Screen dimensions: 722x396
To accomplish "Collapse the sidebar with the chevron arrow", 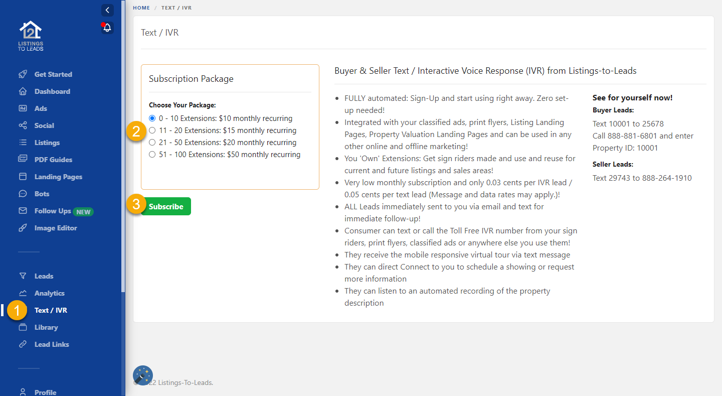I will [x=107, y=10].
